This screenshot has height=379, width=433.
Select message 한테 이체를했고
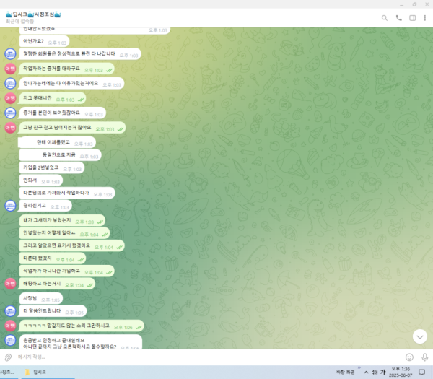point(58,142)
